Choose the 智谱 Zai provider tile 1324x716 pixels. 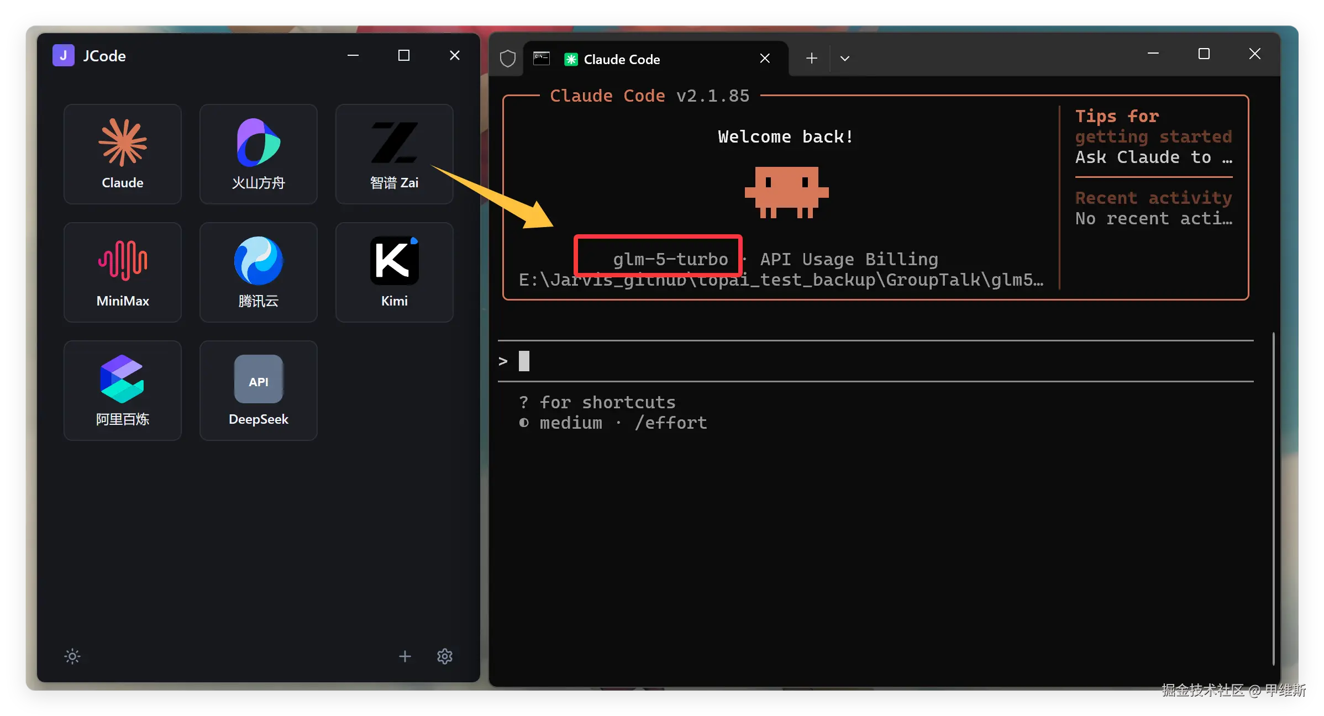[x=394, y=154]
